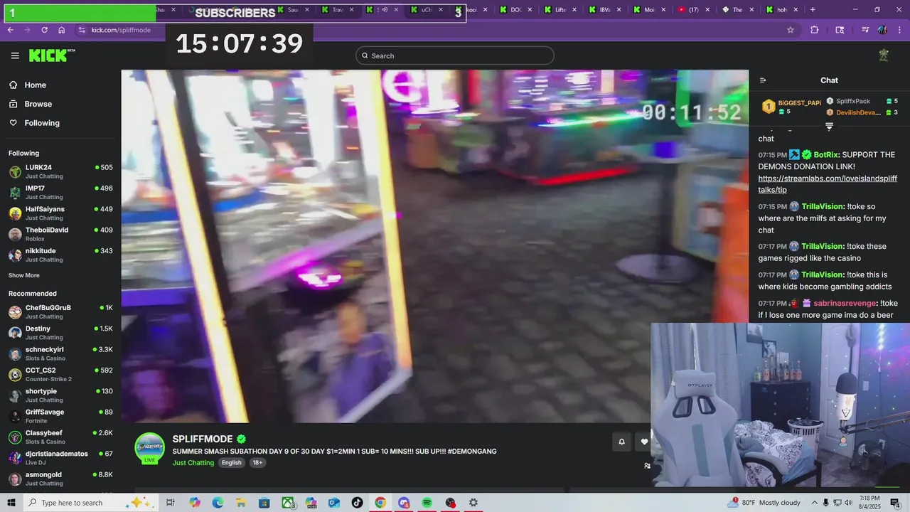Open Spotify from taskbar

(427, 503)
